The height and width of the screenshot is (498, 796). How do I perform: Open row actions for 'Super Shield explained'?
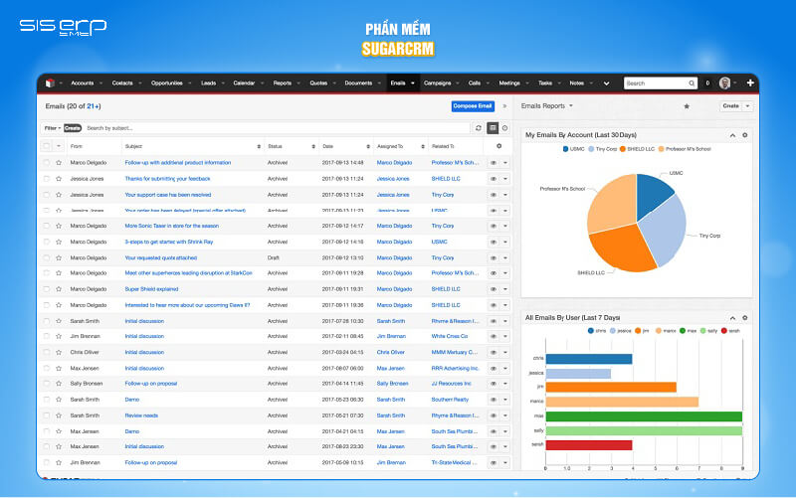tap(505, 289)
